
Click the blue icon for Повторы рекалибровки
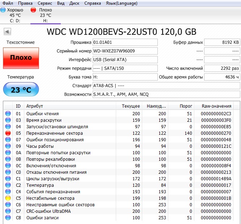point(8,159)
